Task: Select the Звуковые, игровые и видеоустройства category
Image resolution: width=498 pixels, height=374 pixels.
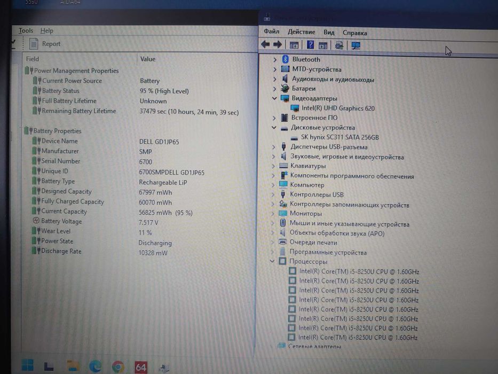Action: [347, 157]
